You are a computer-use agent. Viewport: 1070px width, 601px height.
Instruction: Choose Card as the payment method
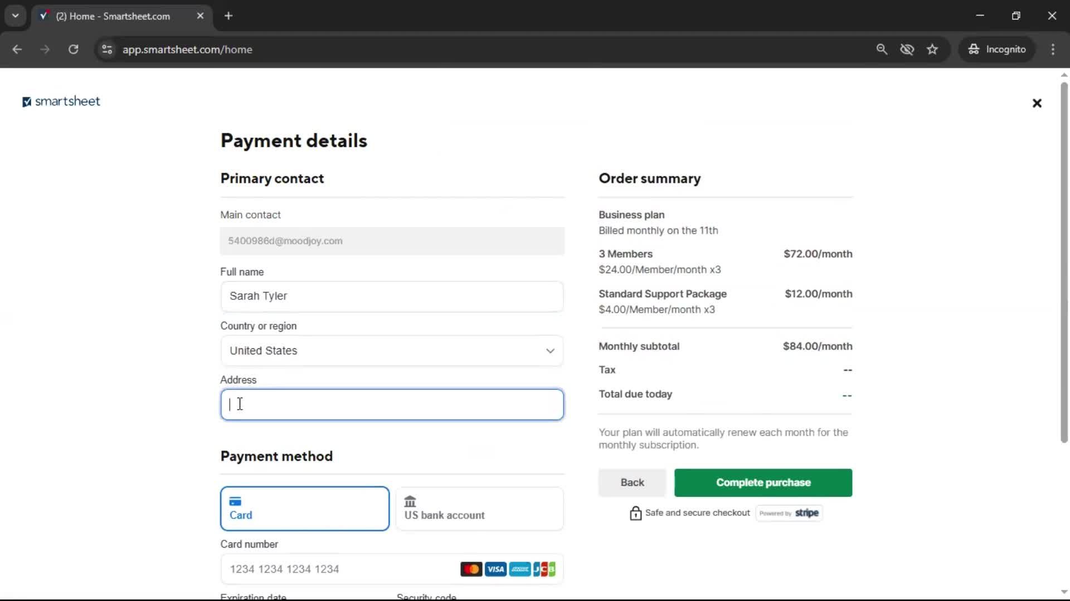click(304, 508)
